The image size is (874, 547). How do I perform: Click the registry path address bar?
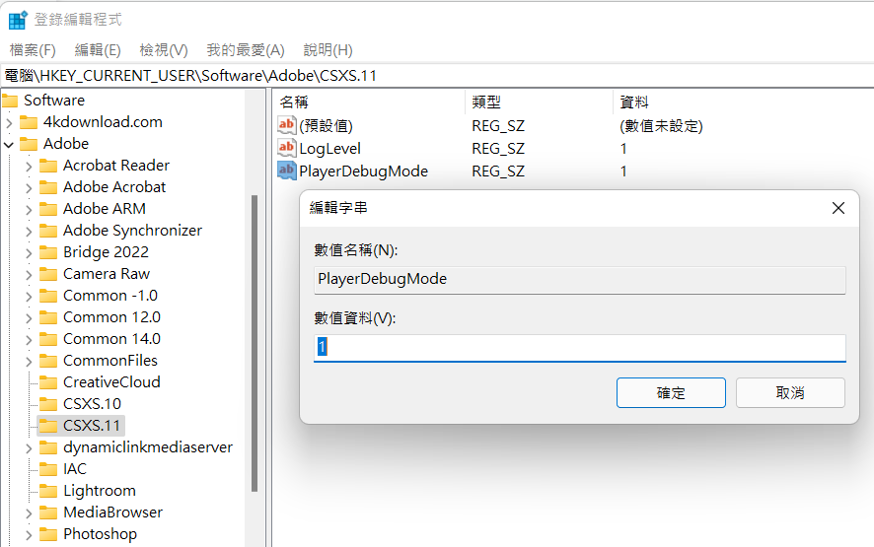click(437, 75)
